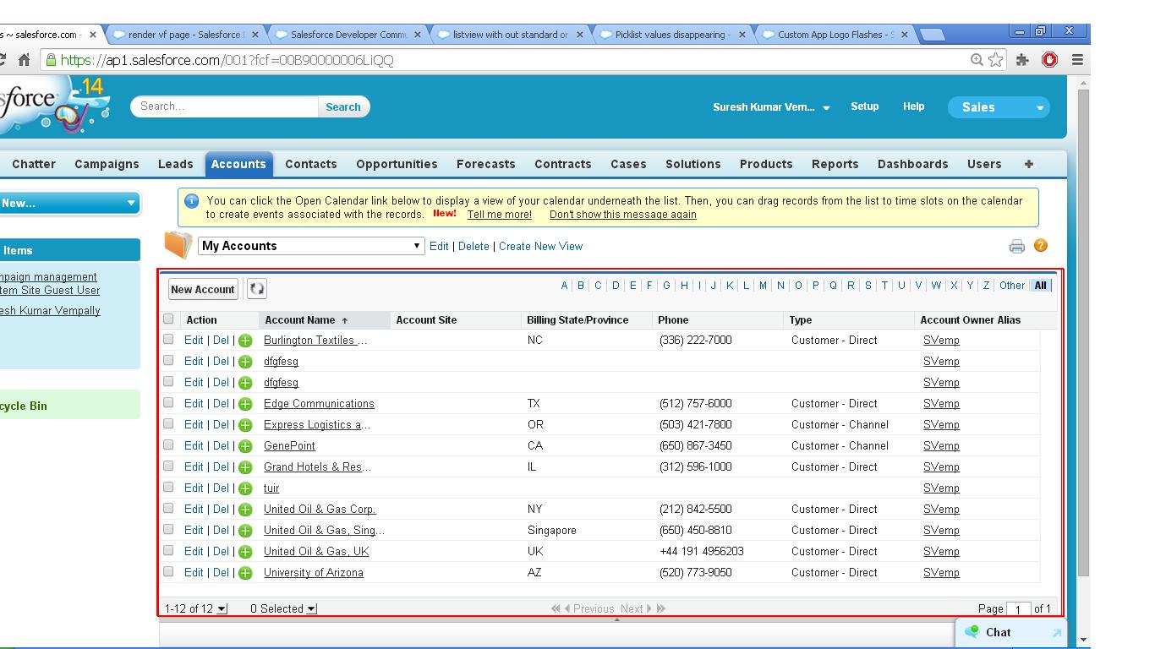Click green plus icon in Edge Communications row
Image resolution: width=1155 pixels, height=649 pixels.
pyautogui.click(x=245, y=404)
